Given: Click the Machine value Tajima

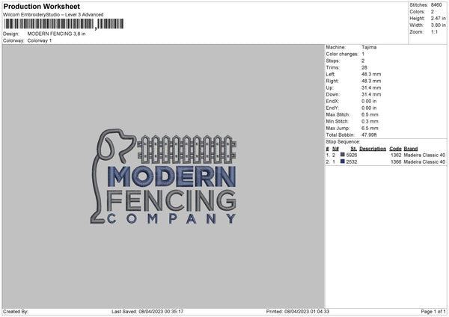Looking at the screenshot, I should point(369,47).
